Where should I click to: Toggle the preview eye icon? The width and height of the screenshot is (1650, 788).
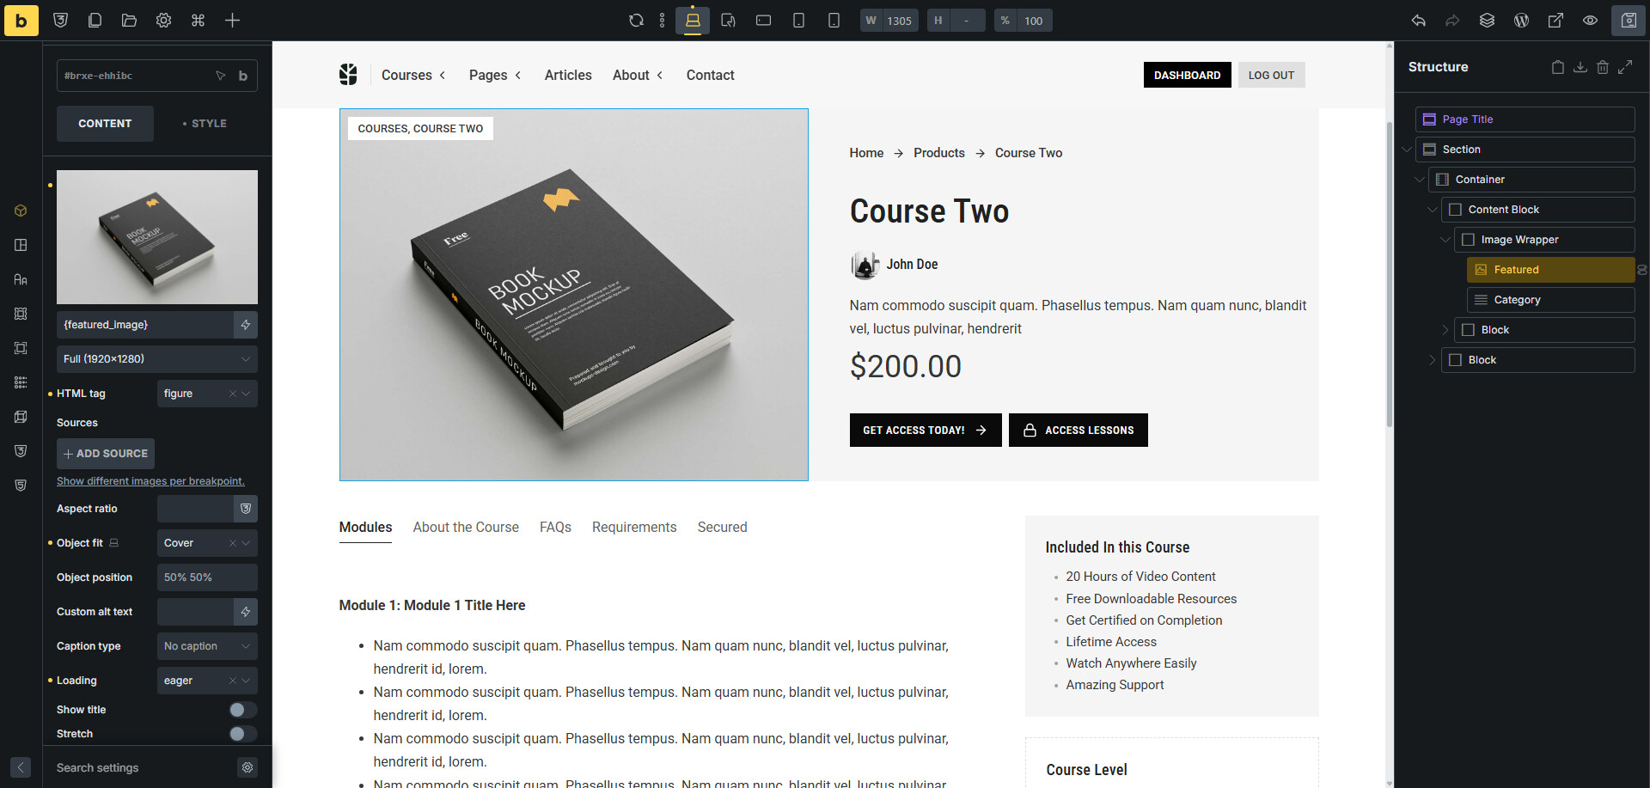pyautogui.click(x=1590, y=21)
